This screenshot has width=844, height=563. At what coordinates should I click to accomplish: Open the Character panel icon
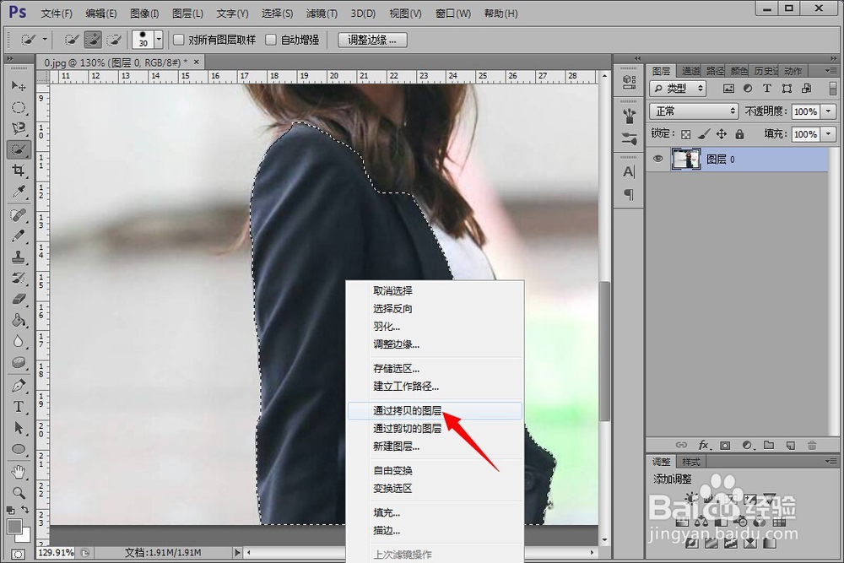coord(629,172)
